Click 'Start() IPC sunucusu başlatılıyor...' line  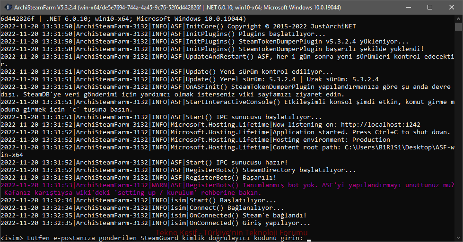click(161, 117)
